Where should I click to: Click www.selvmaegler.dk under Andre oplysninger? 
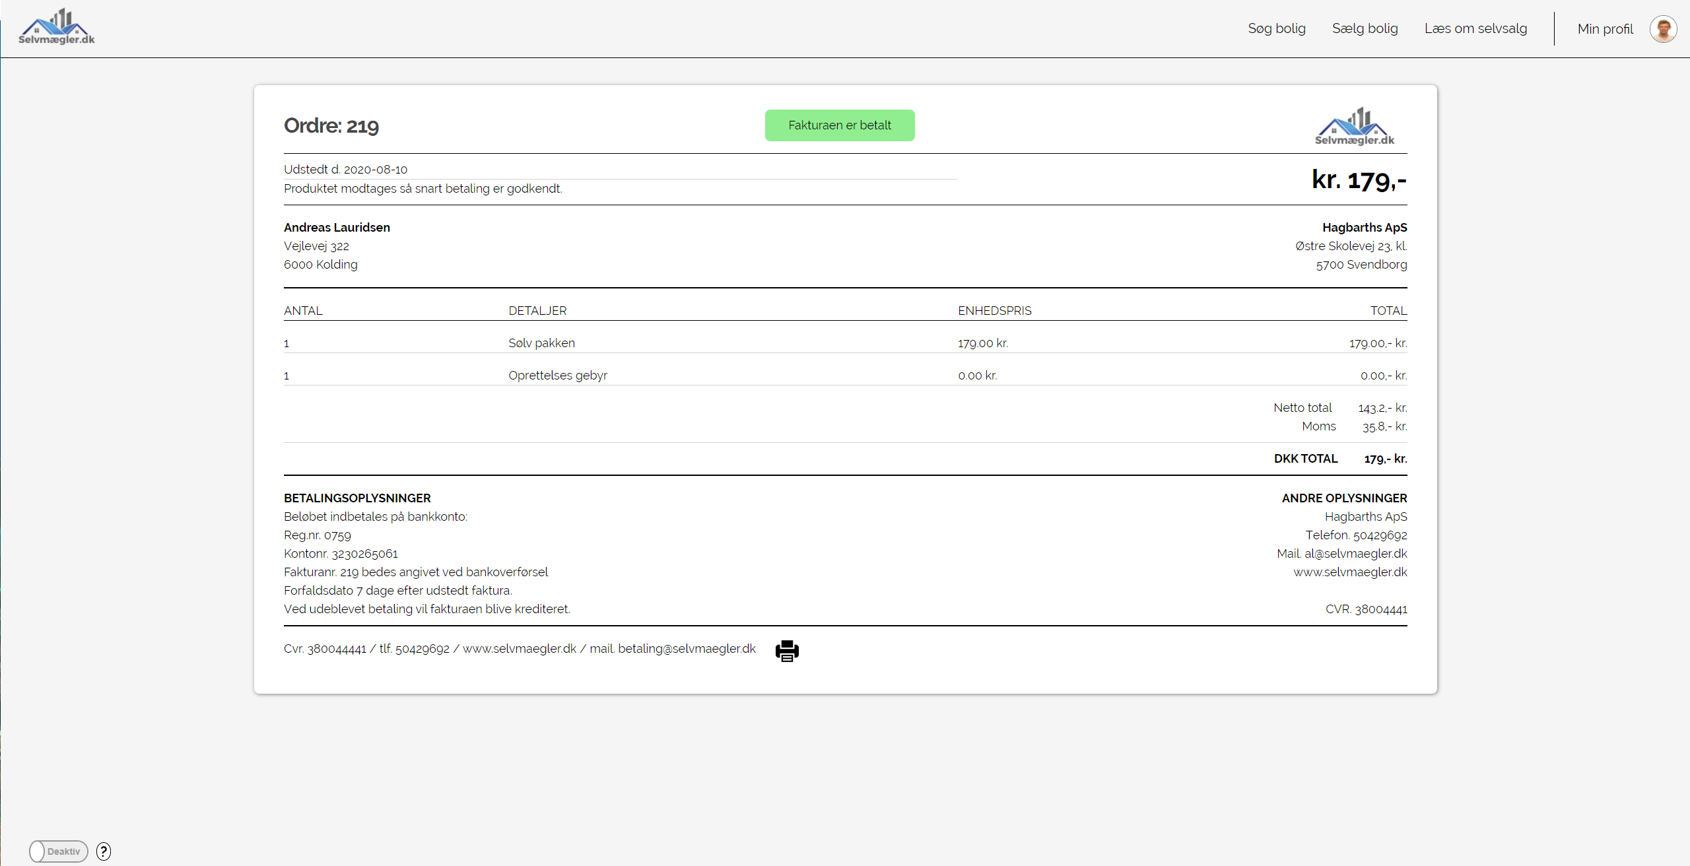1350,572
